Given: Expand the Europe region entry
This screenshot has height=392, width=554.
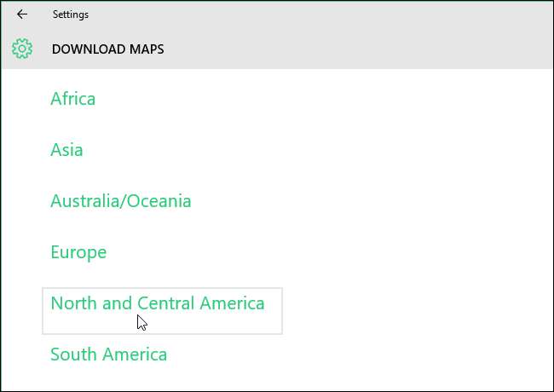Looking at the screenshot, I should 78,252.
